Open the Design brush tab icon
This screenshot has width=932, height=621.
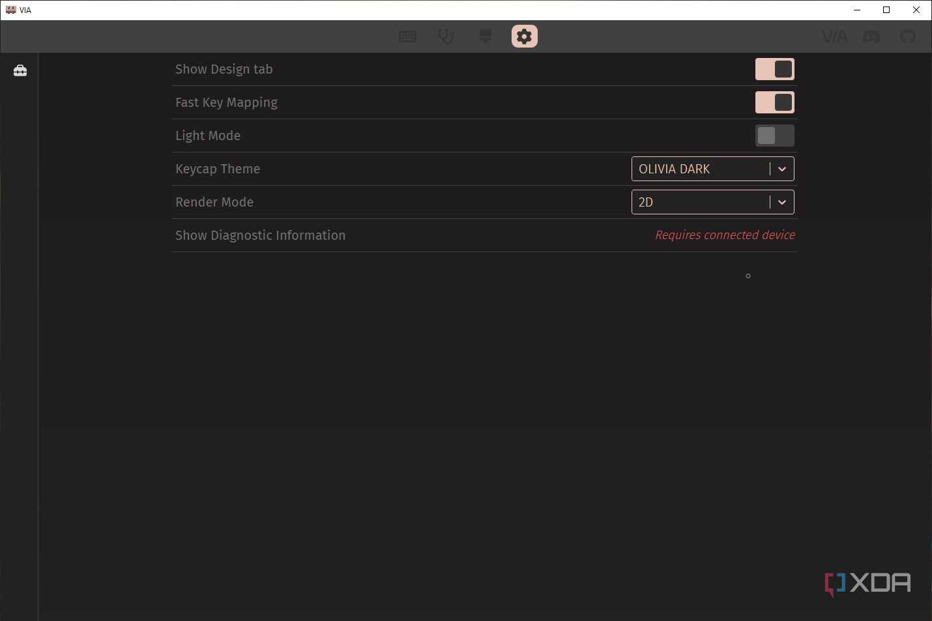[x=486, y=36]
